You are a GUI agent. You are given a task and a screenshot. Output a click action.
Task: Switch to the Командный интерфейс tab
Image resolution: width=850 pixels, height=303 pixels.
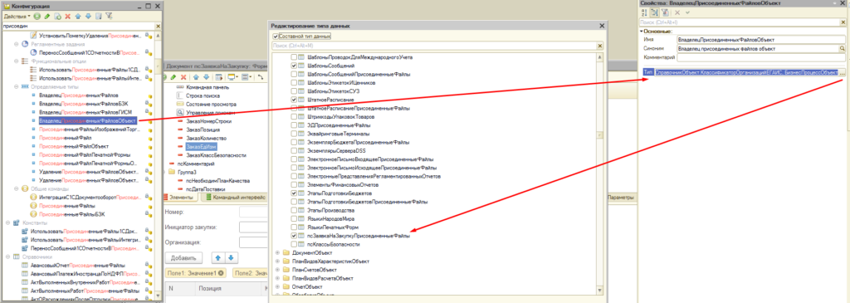pos(234,198)
